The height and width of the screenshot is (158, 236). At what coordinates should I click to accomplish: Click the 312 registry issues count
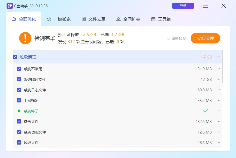(x=71, y=42)
